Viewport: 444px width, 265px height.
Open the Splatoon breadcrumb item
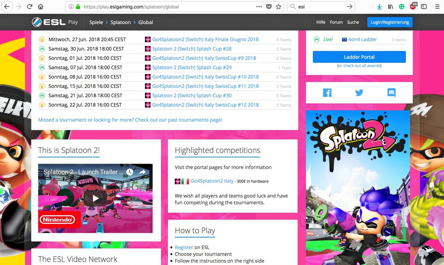(120, 22)
